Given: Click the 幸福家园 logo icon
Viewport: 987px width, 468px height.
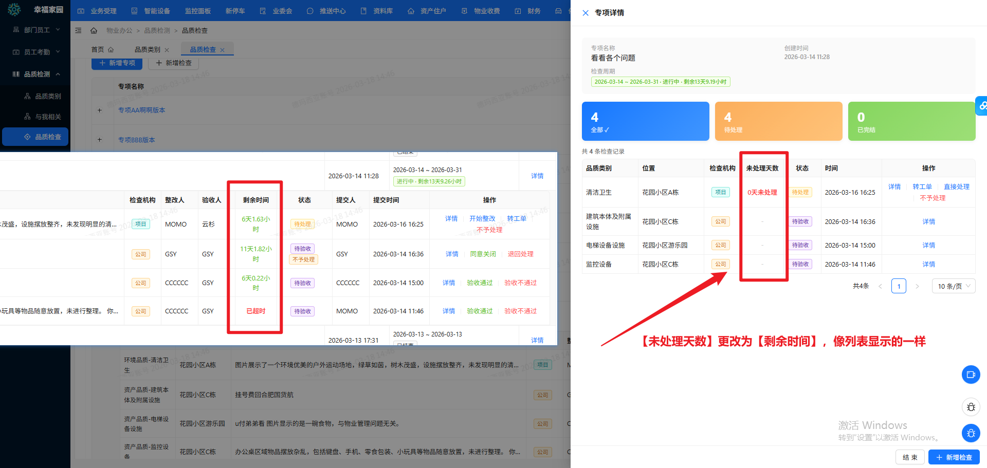Looking at the screenshot, I should [14, 10].
